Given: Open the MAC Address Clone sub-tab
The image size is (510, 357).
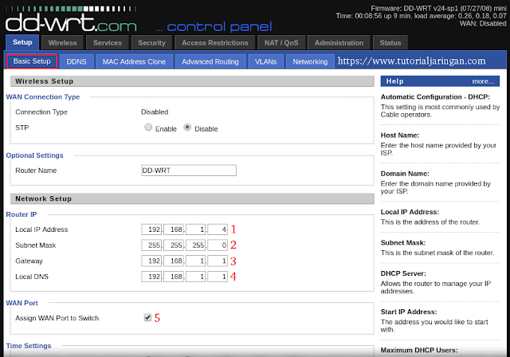Looking at the screenshot, I should (134, 61).
